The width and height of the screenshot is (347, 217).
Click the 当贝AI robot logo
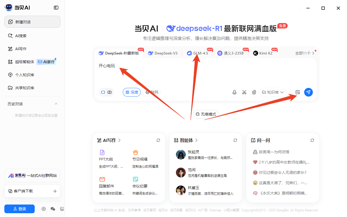pos(9,8)
